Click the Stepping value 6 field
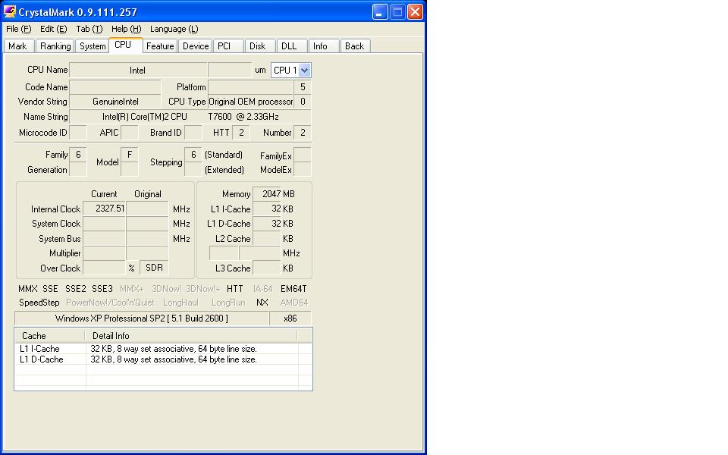The image size is (728, 455). point(193,155)
